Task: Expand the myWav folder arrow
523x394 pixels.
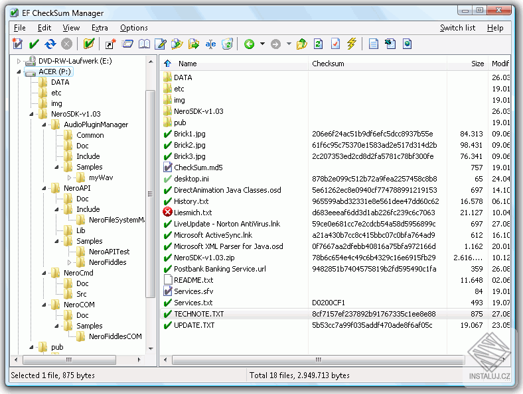Action: (70, 177)
